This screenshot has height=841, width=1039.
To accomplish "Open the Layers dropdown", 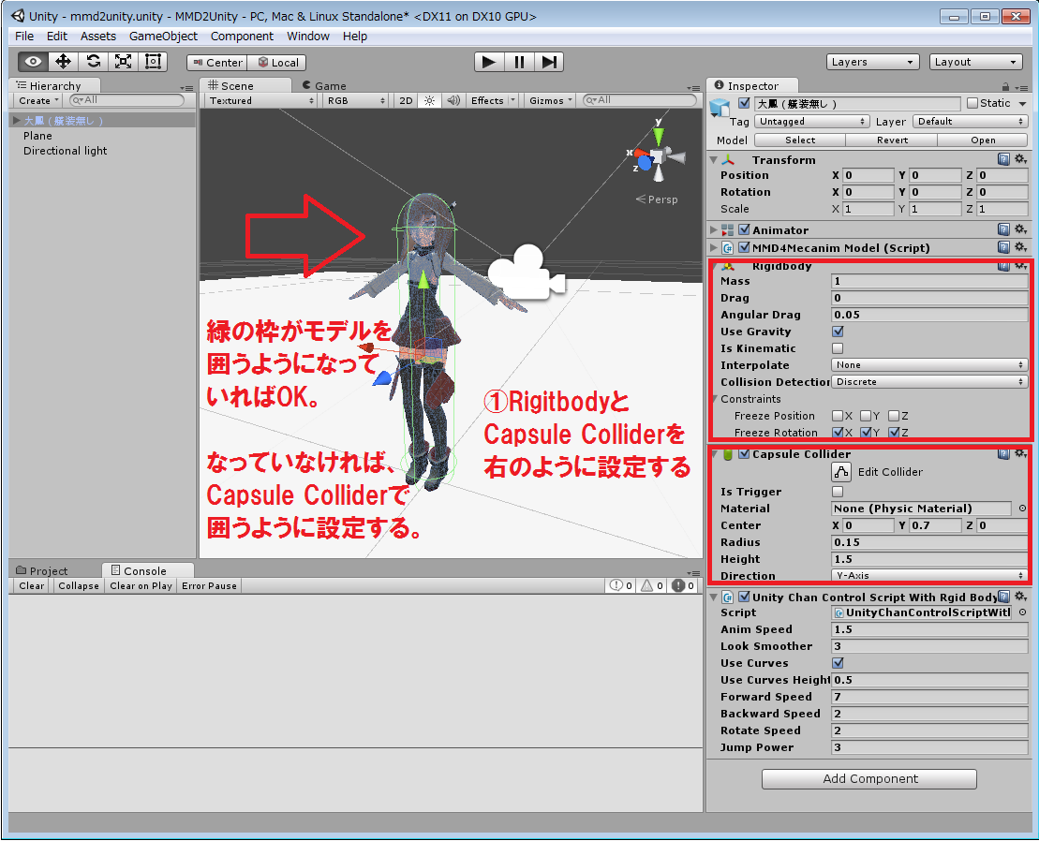I will (872, 62).
